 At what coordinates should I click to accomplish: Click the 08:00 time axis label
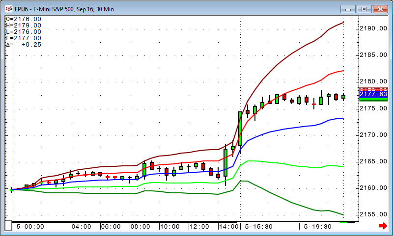tap(140, 227)
